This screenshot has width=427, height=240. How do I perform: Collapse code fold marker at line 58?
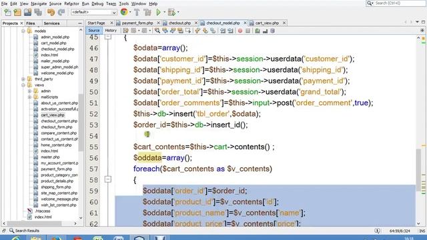point(108,179)
